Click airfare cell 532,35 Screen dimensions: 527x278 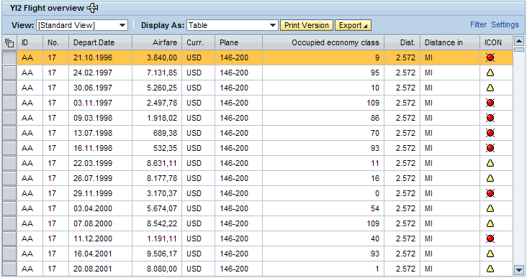coord(157,148)
